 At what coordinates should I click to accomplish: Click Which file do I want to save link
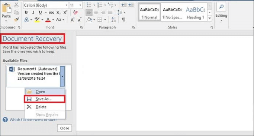click(33, 120)
